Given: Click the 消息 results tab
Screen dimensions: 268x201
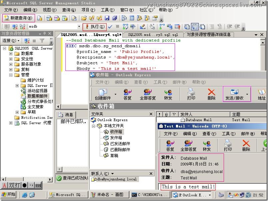Looking at the screenshot, I should [66, 115].
